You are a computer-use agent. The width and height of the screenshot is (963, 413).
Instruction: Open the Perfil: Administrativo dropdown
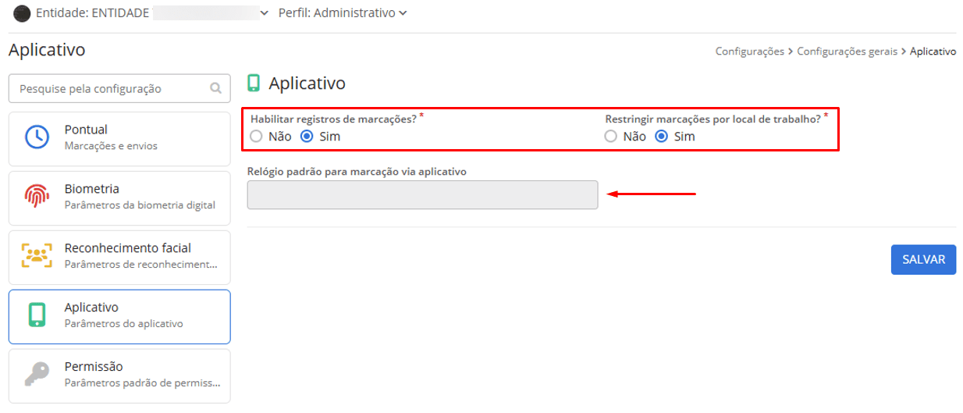coord(342,13)
